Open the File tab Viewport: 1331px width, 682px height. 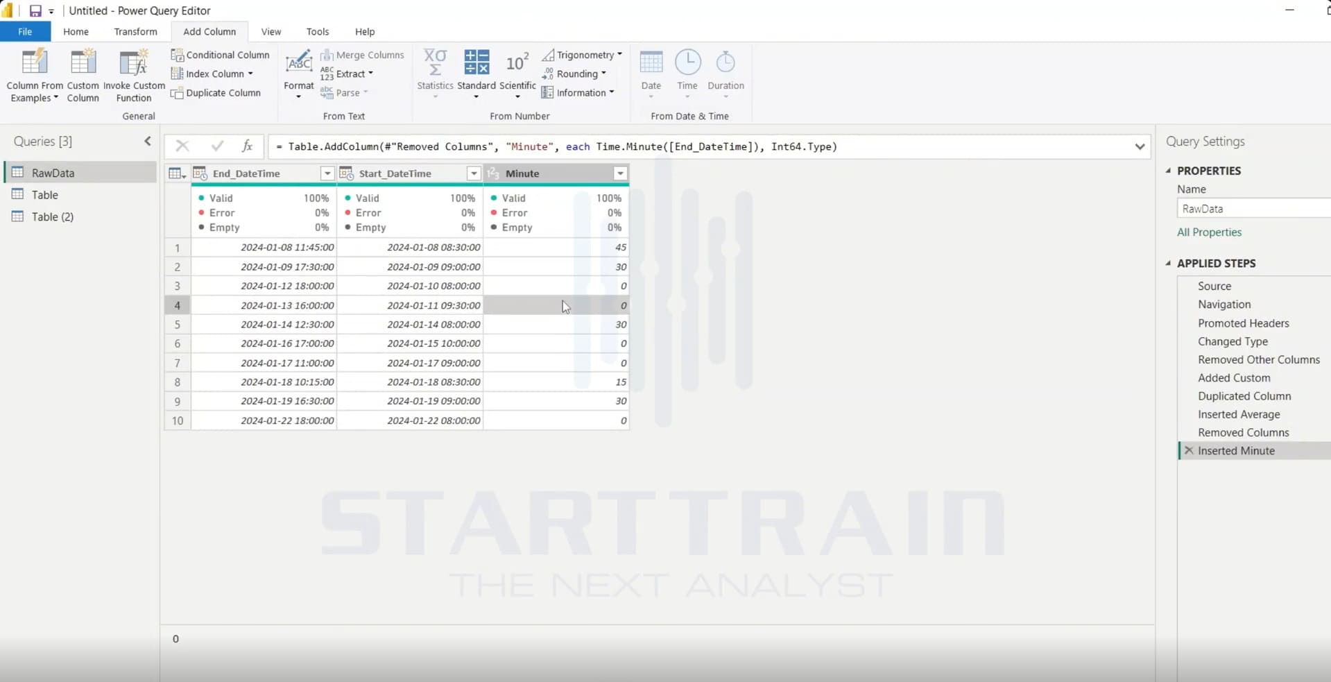(x=25, y=32)
